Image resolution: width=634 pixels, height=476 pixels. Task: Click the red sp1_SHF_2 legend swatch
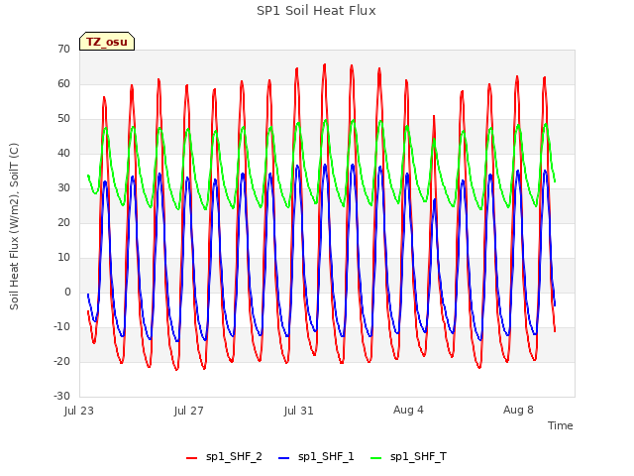[191, 458]
